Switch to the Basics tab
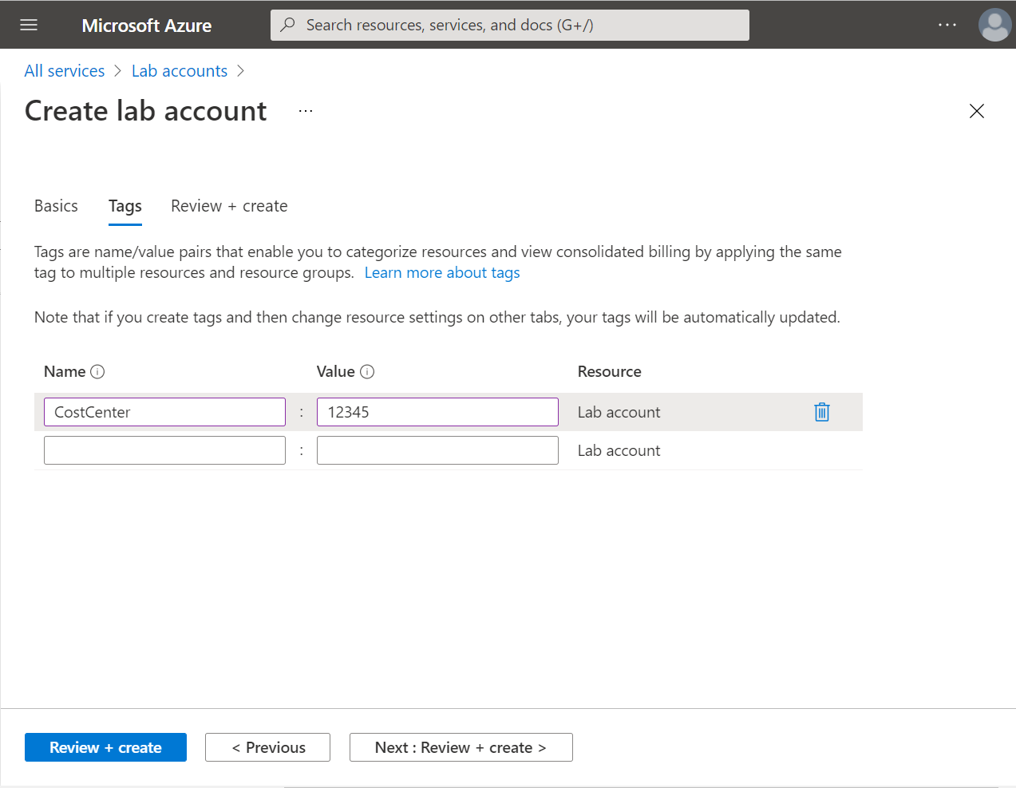This screenshot has height=788, width=1016. click(55, 205)
